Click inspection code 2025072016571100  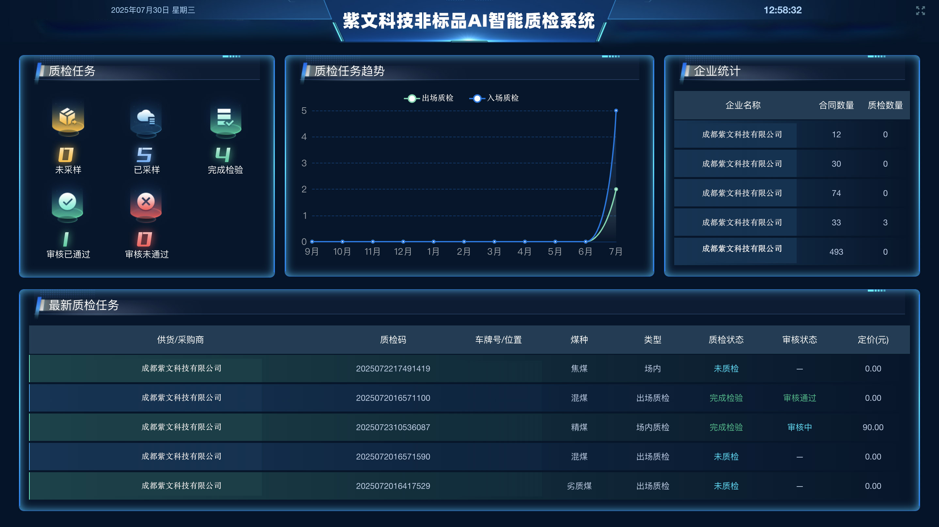pyautogui.click(x=393, y=398)
